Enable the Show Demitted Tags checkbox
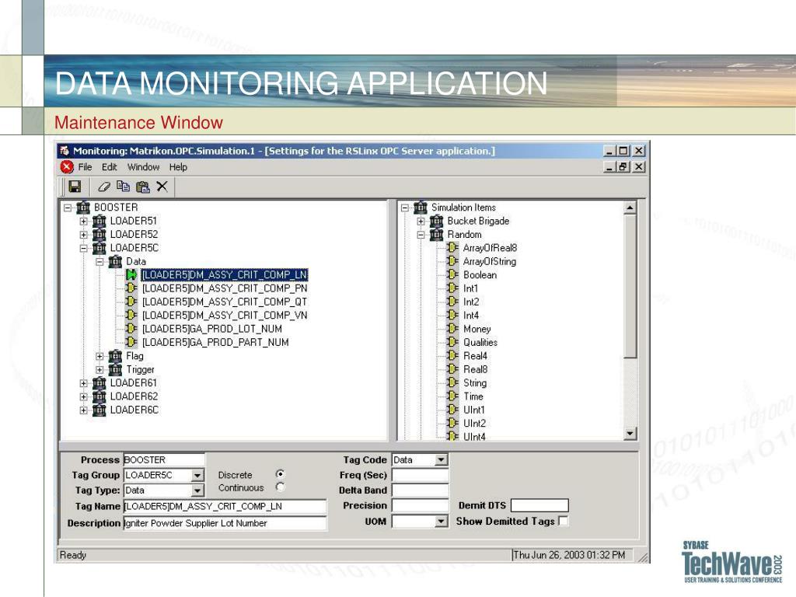Screen dimensions: 796x597 coord(563,521)
